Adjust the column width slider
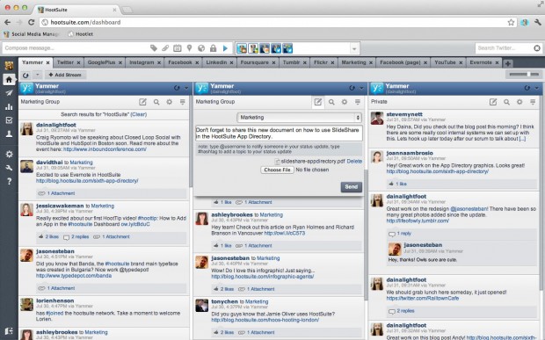 point(524,75)
